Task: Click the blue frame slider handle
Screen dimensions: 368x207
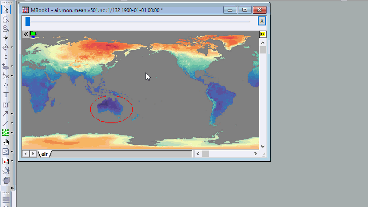Action: coord(28,21)
